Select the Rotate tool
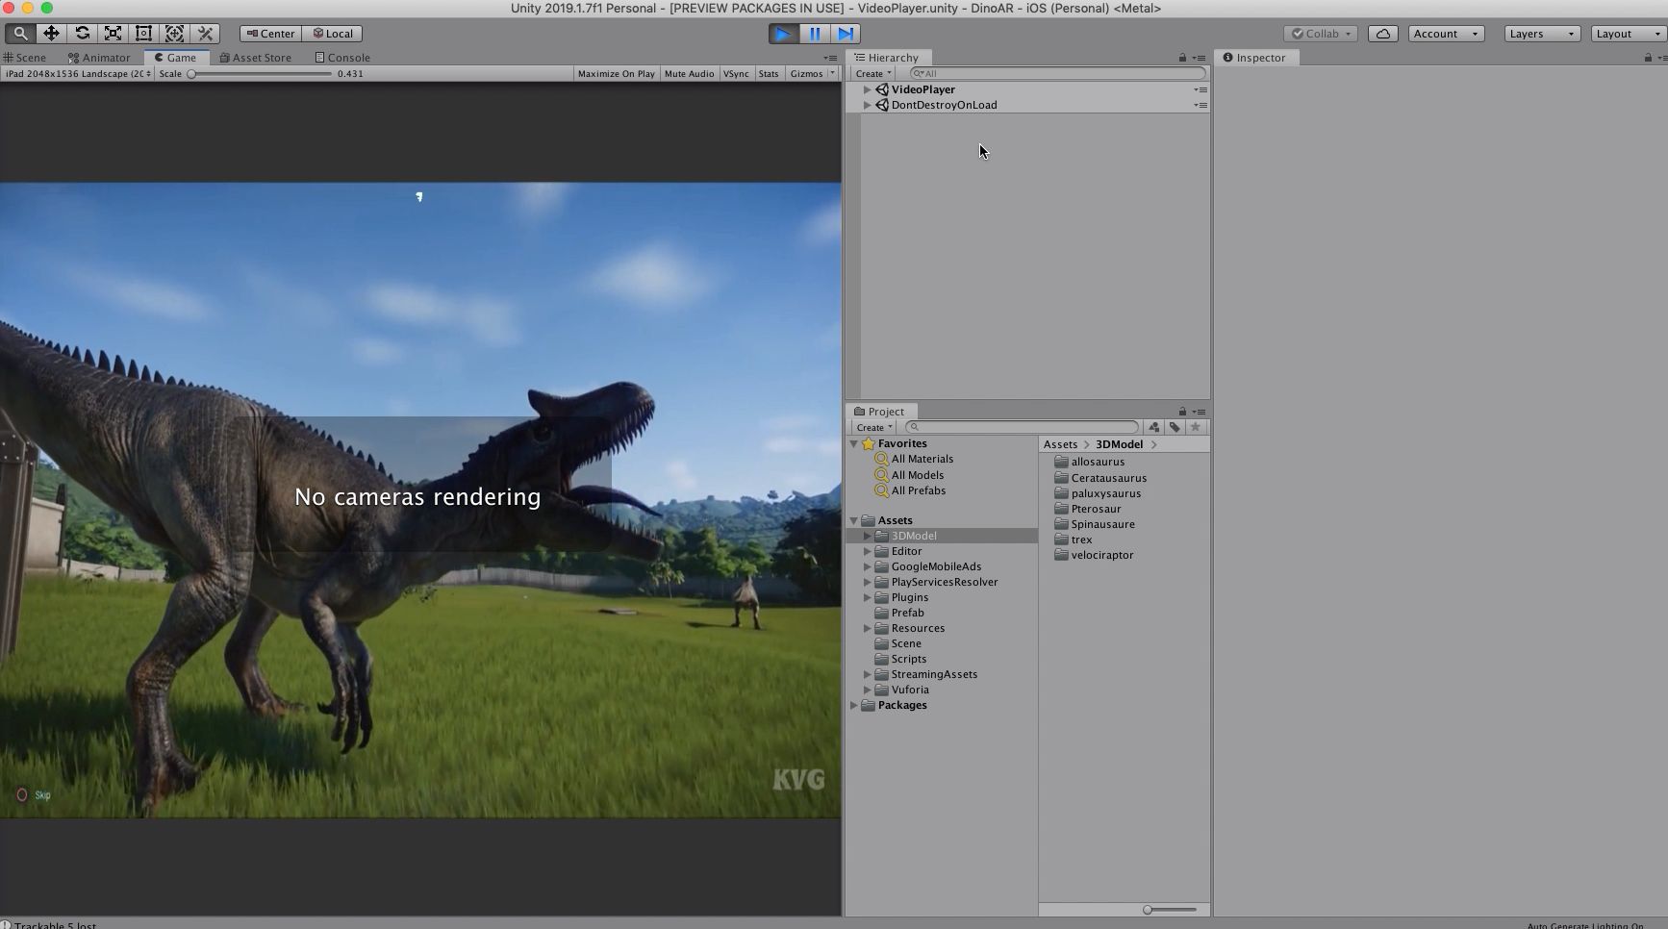 82,34
